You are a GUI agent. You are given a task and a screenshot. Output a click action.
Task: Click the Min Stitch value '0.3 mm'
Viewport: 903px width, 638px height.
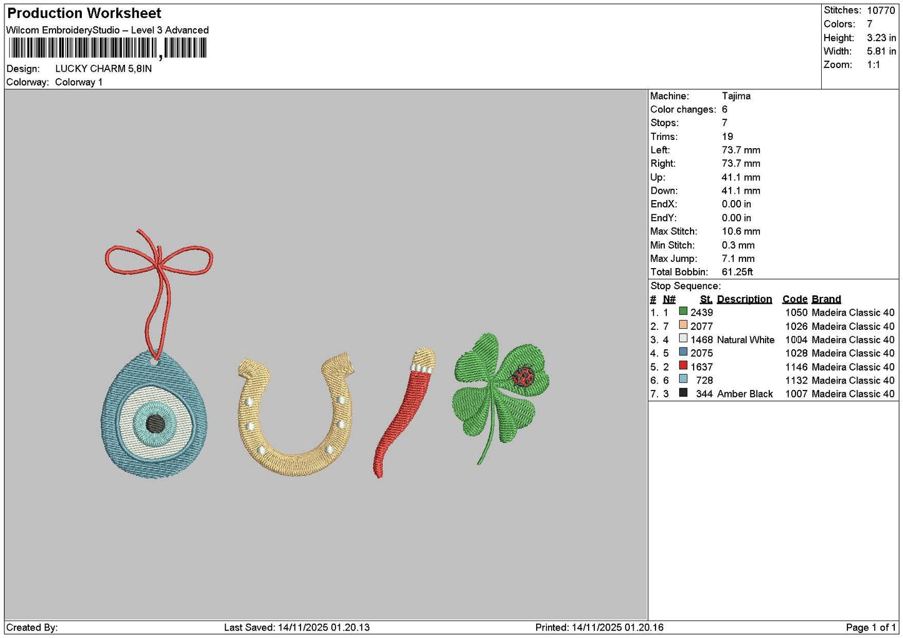(738, 245)
